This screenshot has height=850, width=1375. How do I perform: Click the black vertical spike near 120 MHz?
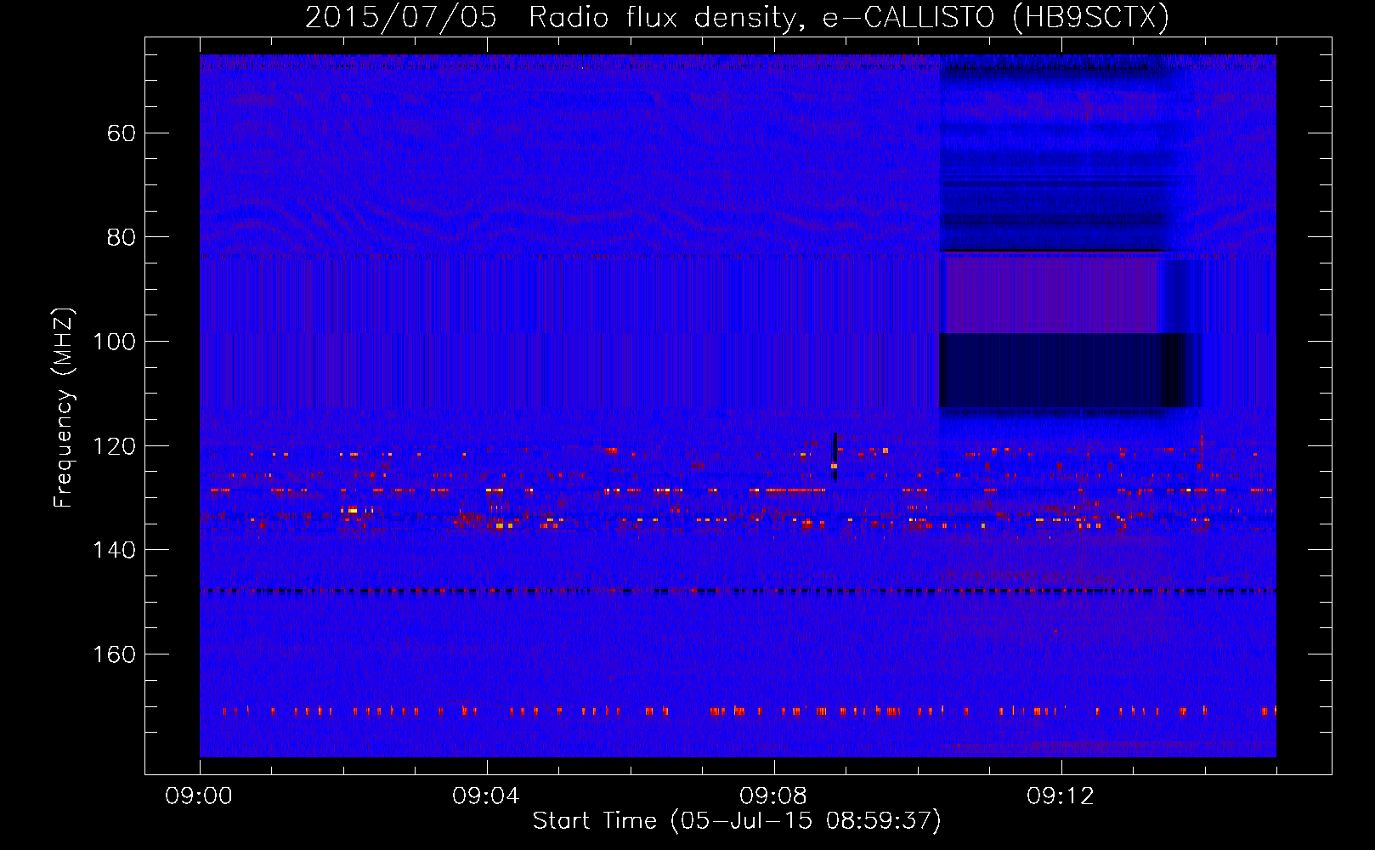click(835, 456)
